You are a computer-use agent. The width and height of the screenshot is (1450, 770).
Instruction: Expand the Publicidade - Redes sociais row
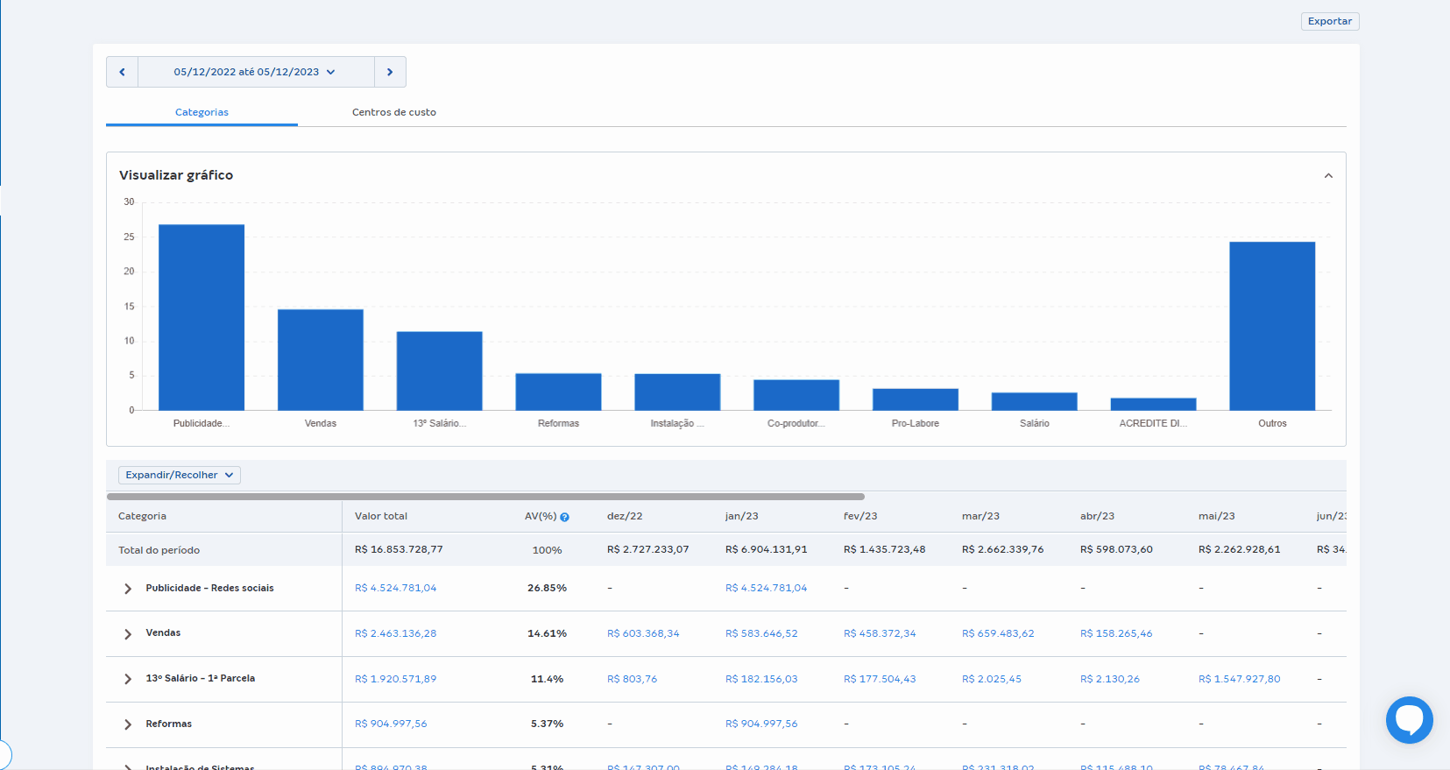[x=128, y=589]
